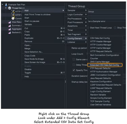Select LDAP Extended Request Defaults
This screenshot has width=127, height=124.
[105, 85]
